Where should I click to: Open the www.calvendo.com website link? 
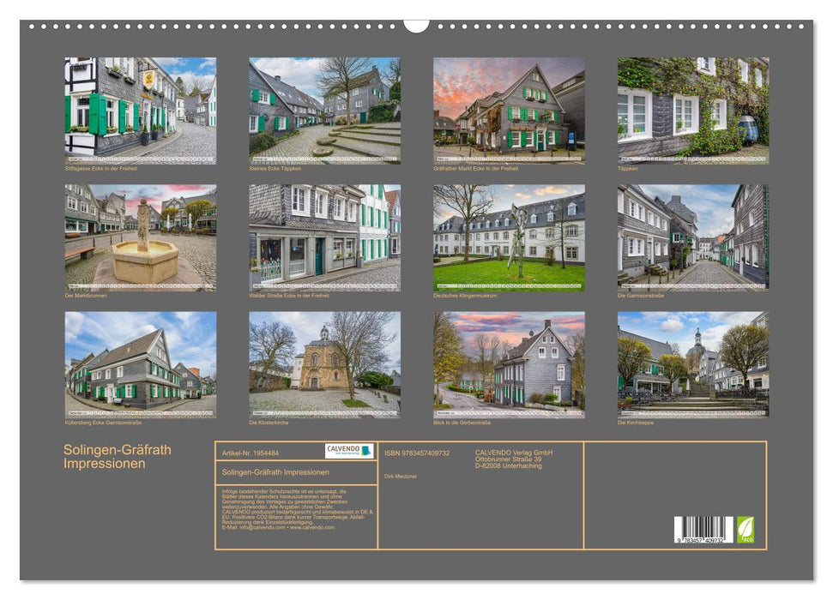click(314, 529)
